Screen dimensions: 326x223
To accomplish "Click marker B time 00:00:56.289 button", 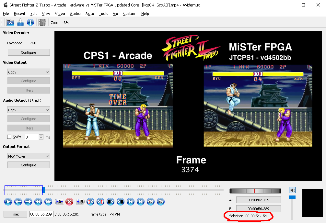I will 258,209.
